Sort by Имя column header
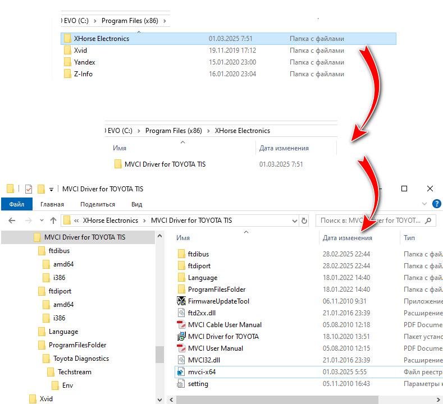 (183, 238)
